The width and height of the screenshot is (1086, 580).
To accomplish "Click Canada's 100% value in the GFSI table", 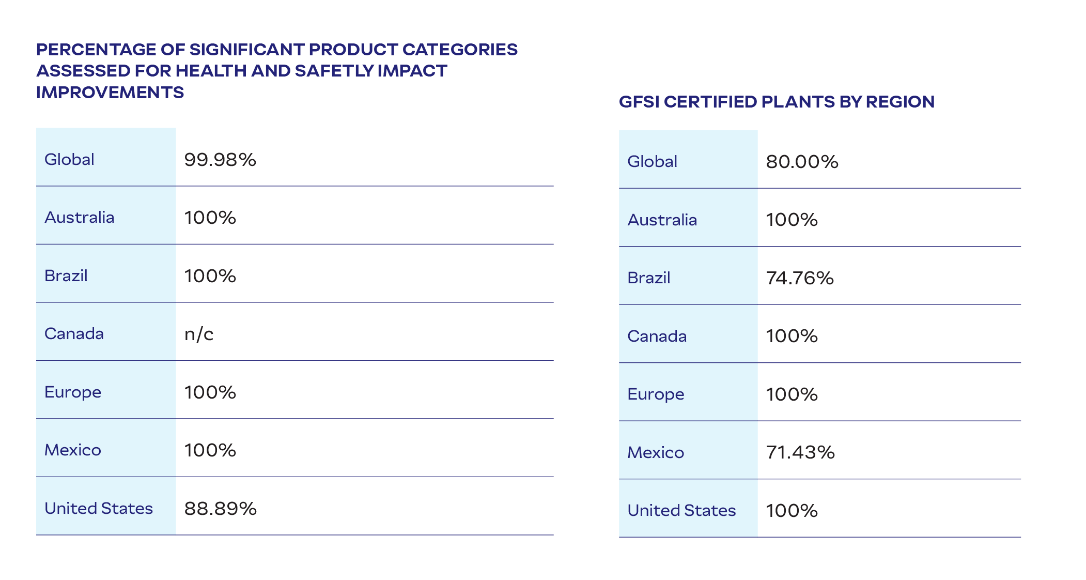I will coord(792,337).
